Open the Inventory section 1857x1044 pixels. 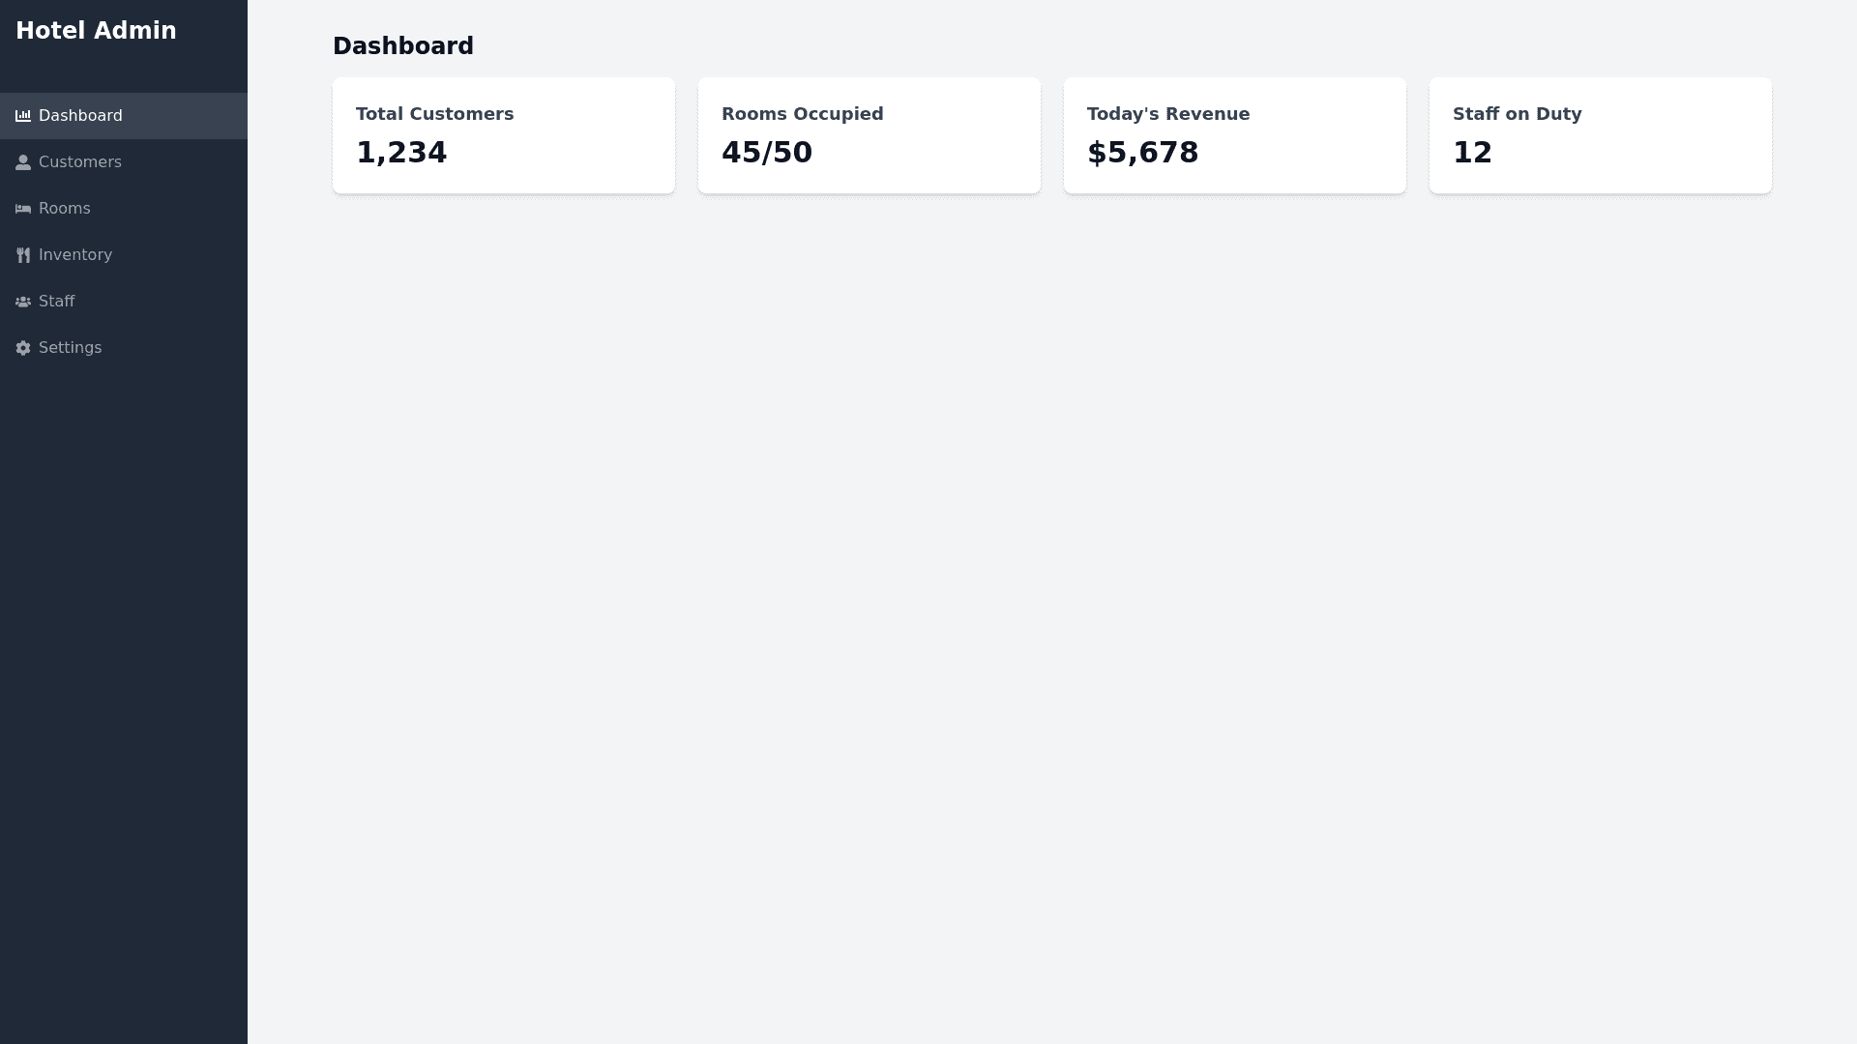[x=75, y=255]
